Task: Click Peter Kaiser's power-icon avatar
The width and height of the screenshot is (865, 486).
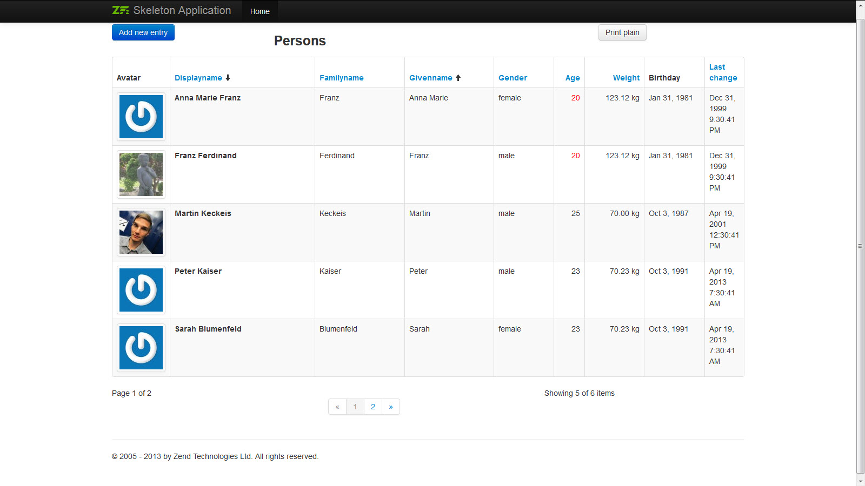Action: 141,290
